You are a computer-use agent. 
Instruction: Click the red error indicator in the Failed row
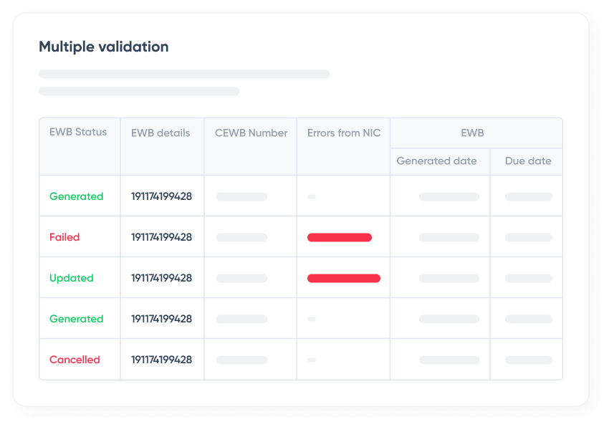pos(339,237)
